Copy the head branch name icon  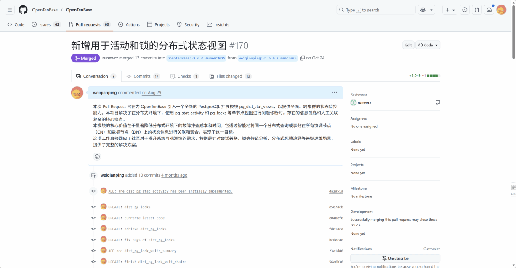coord(302,58)
